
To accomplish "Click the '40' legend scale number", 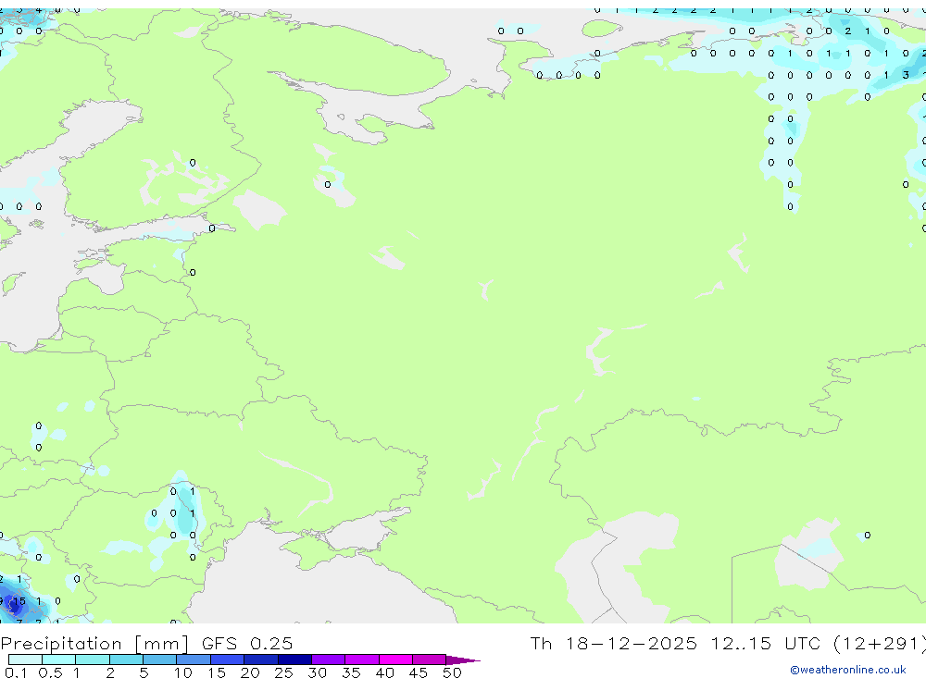I will [385, 672].
